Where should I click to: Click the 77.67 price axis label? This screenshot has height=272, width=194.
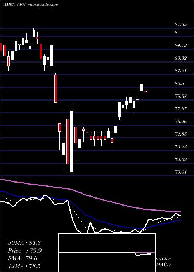tap(181, 109)
